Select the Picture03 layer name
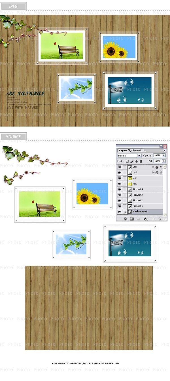Screen dimensions: 170x381 point(138,195)
